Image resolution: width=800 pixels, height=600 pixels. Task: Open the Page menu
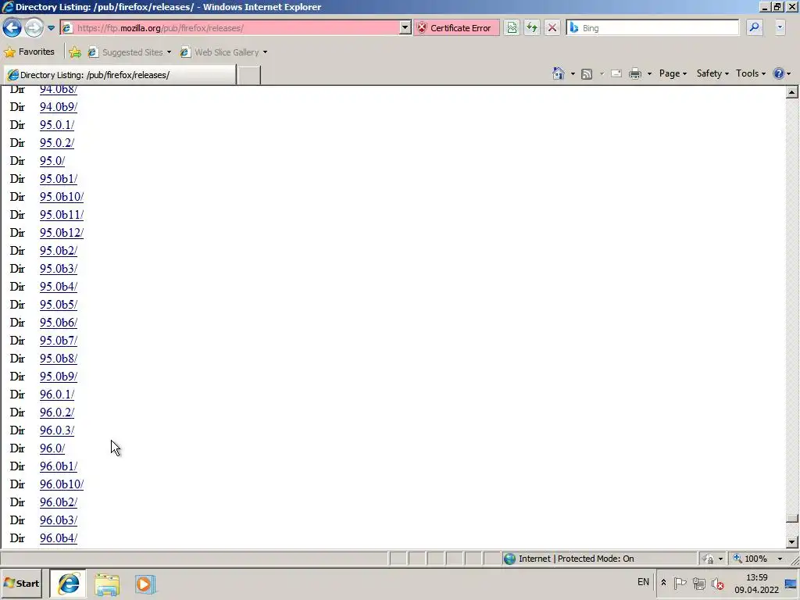click(x=673, y=73)
